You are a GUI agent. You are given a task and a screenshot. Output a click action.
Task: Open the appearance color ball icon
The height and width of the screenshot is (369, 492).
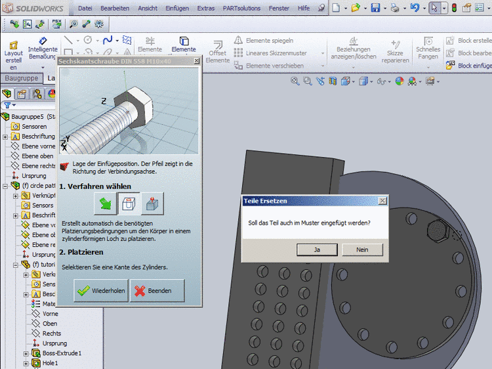[52, 93]
